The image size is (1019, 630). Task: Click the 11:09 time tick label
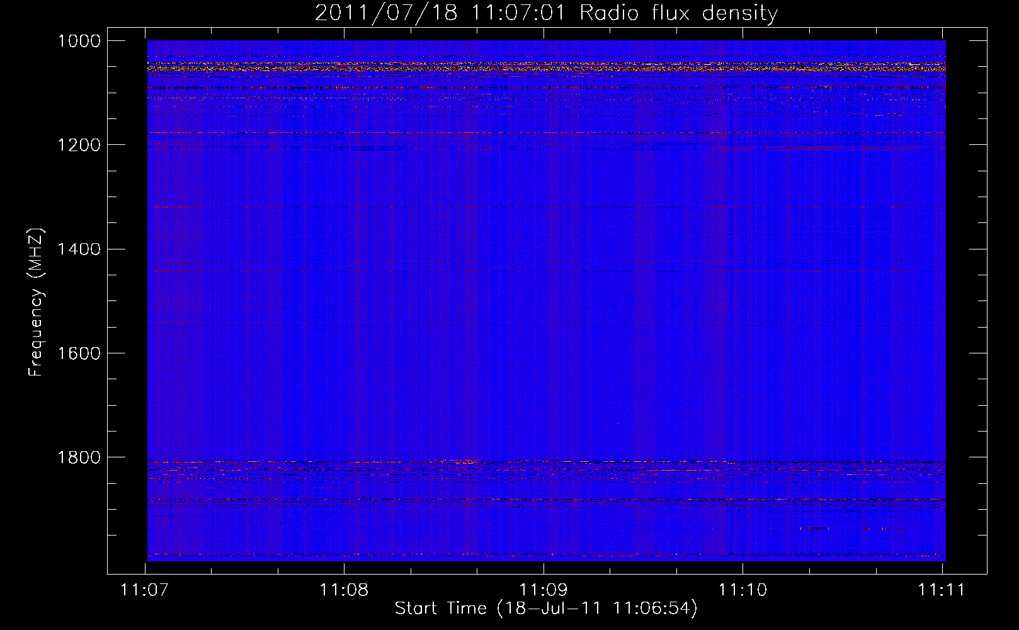coord(543,590)
